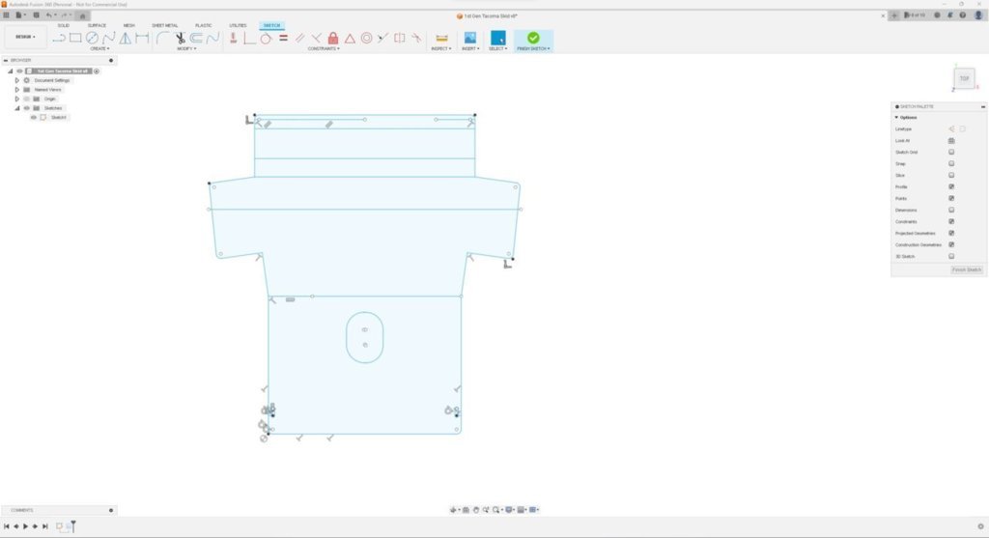Apply the Perpendicular constraint
Image resolution: width=989 pixels, height=538 pixels.
click(x=317, y=38)
